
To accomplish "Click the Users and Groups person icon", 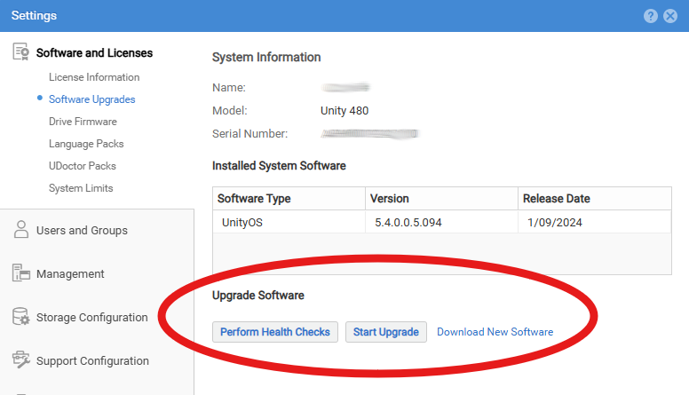I will [20, 229].
